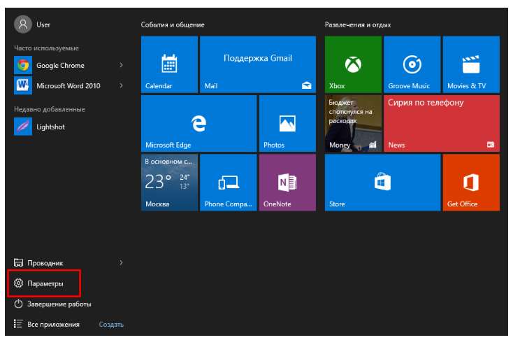Open the Movies & TV tile
513x340 pixels.
(x=471, y=64)
